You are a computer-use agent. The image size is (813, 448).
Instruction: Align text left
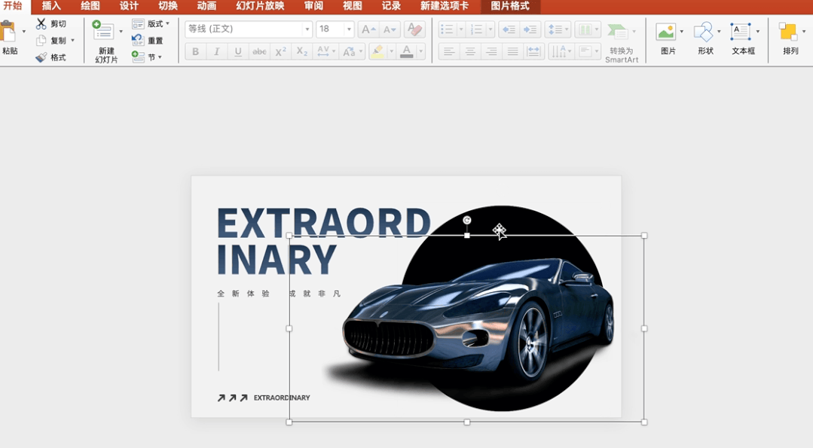pyautogui.click(x=449, y=51)
